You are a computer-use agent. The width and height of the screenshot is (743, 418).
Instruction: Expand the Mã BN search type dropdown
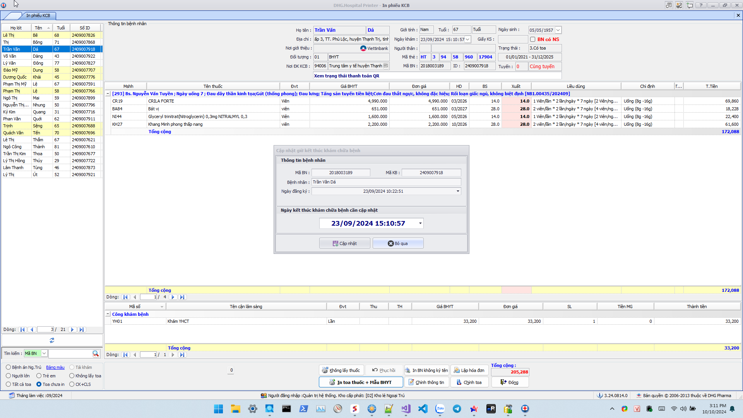click(44, 353)
